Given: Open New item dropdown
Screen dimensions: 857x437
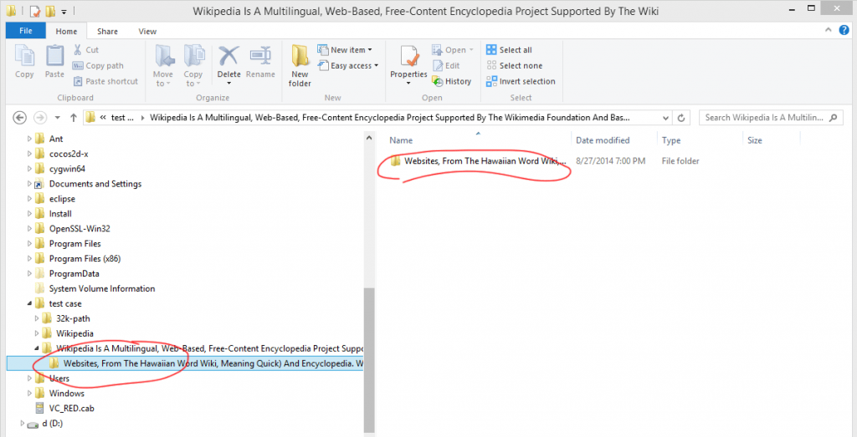Looking at the screenshot, I should pos(345,49).
